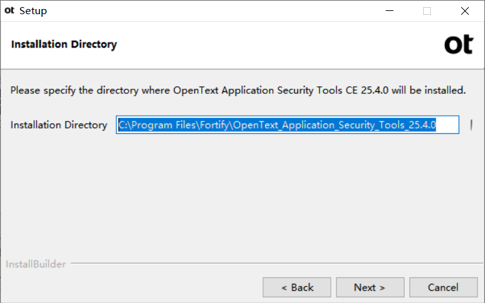Focus the Installation Directory path field
Image resolution: width=485 pixels, height=303 pixels.
pyautogui.click(x=288, y=125)
